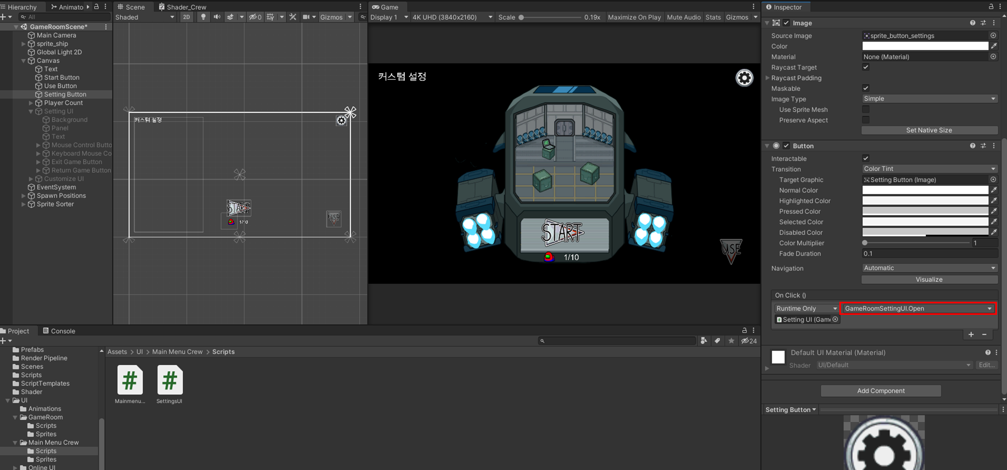Click the Project search by label icon
The height and width of the screenshot is (470, 1007).
[x=717, y=341]
